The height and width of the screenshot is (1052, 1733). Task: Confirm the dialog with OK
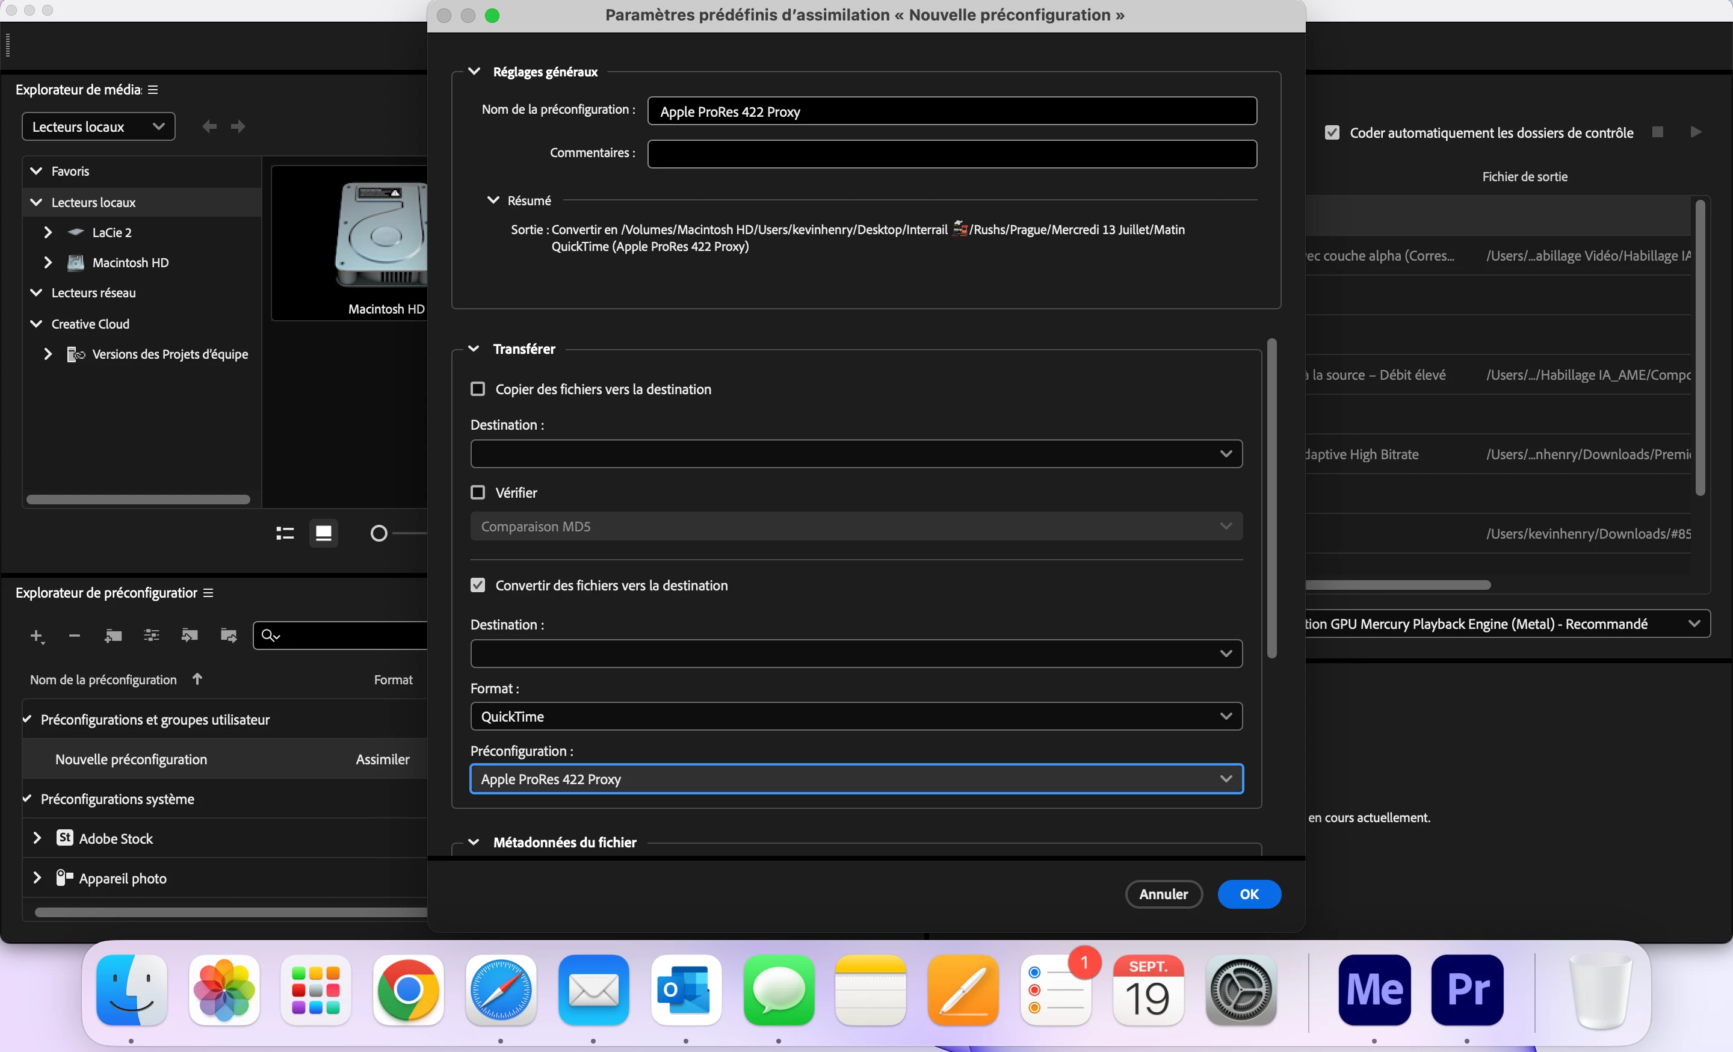point(1249,894)
